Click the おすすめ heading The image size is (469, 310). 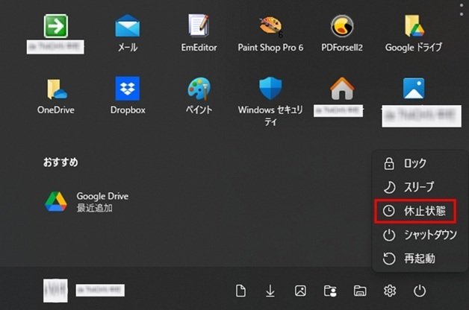coord(60,162)
